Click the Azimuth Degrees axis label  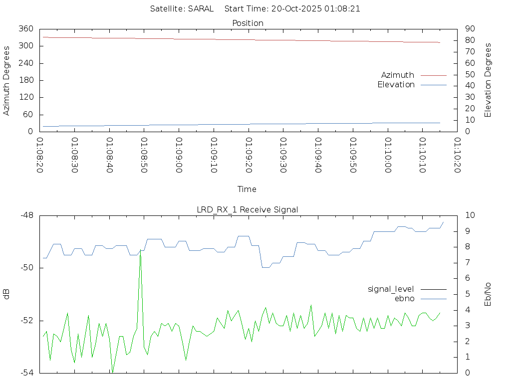coord(7,80)
